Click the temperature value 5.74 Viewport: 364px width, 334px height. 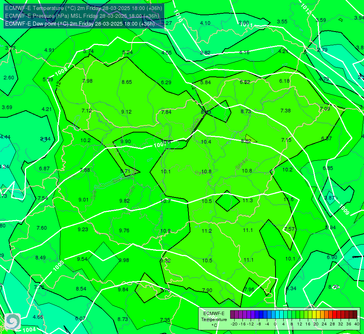pyautogui.click(x=88, y=52)
